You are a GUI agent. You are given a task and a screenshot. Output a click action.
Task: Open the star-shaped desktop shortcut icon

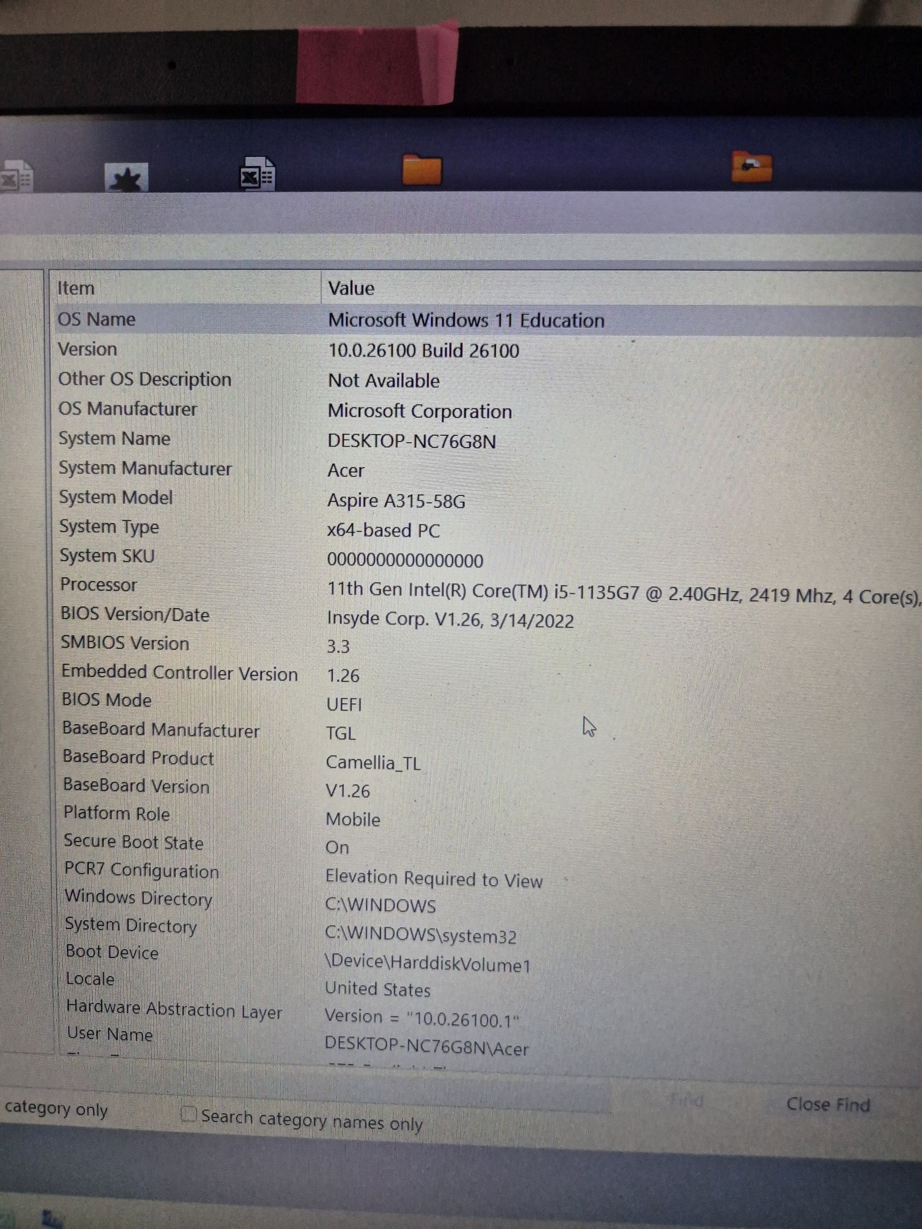(127, 178)
